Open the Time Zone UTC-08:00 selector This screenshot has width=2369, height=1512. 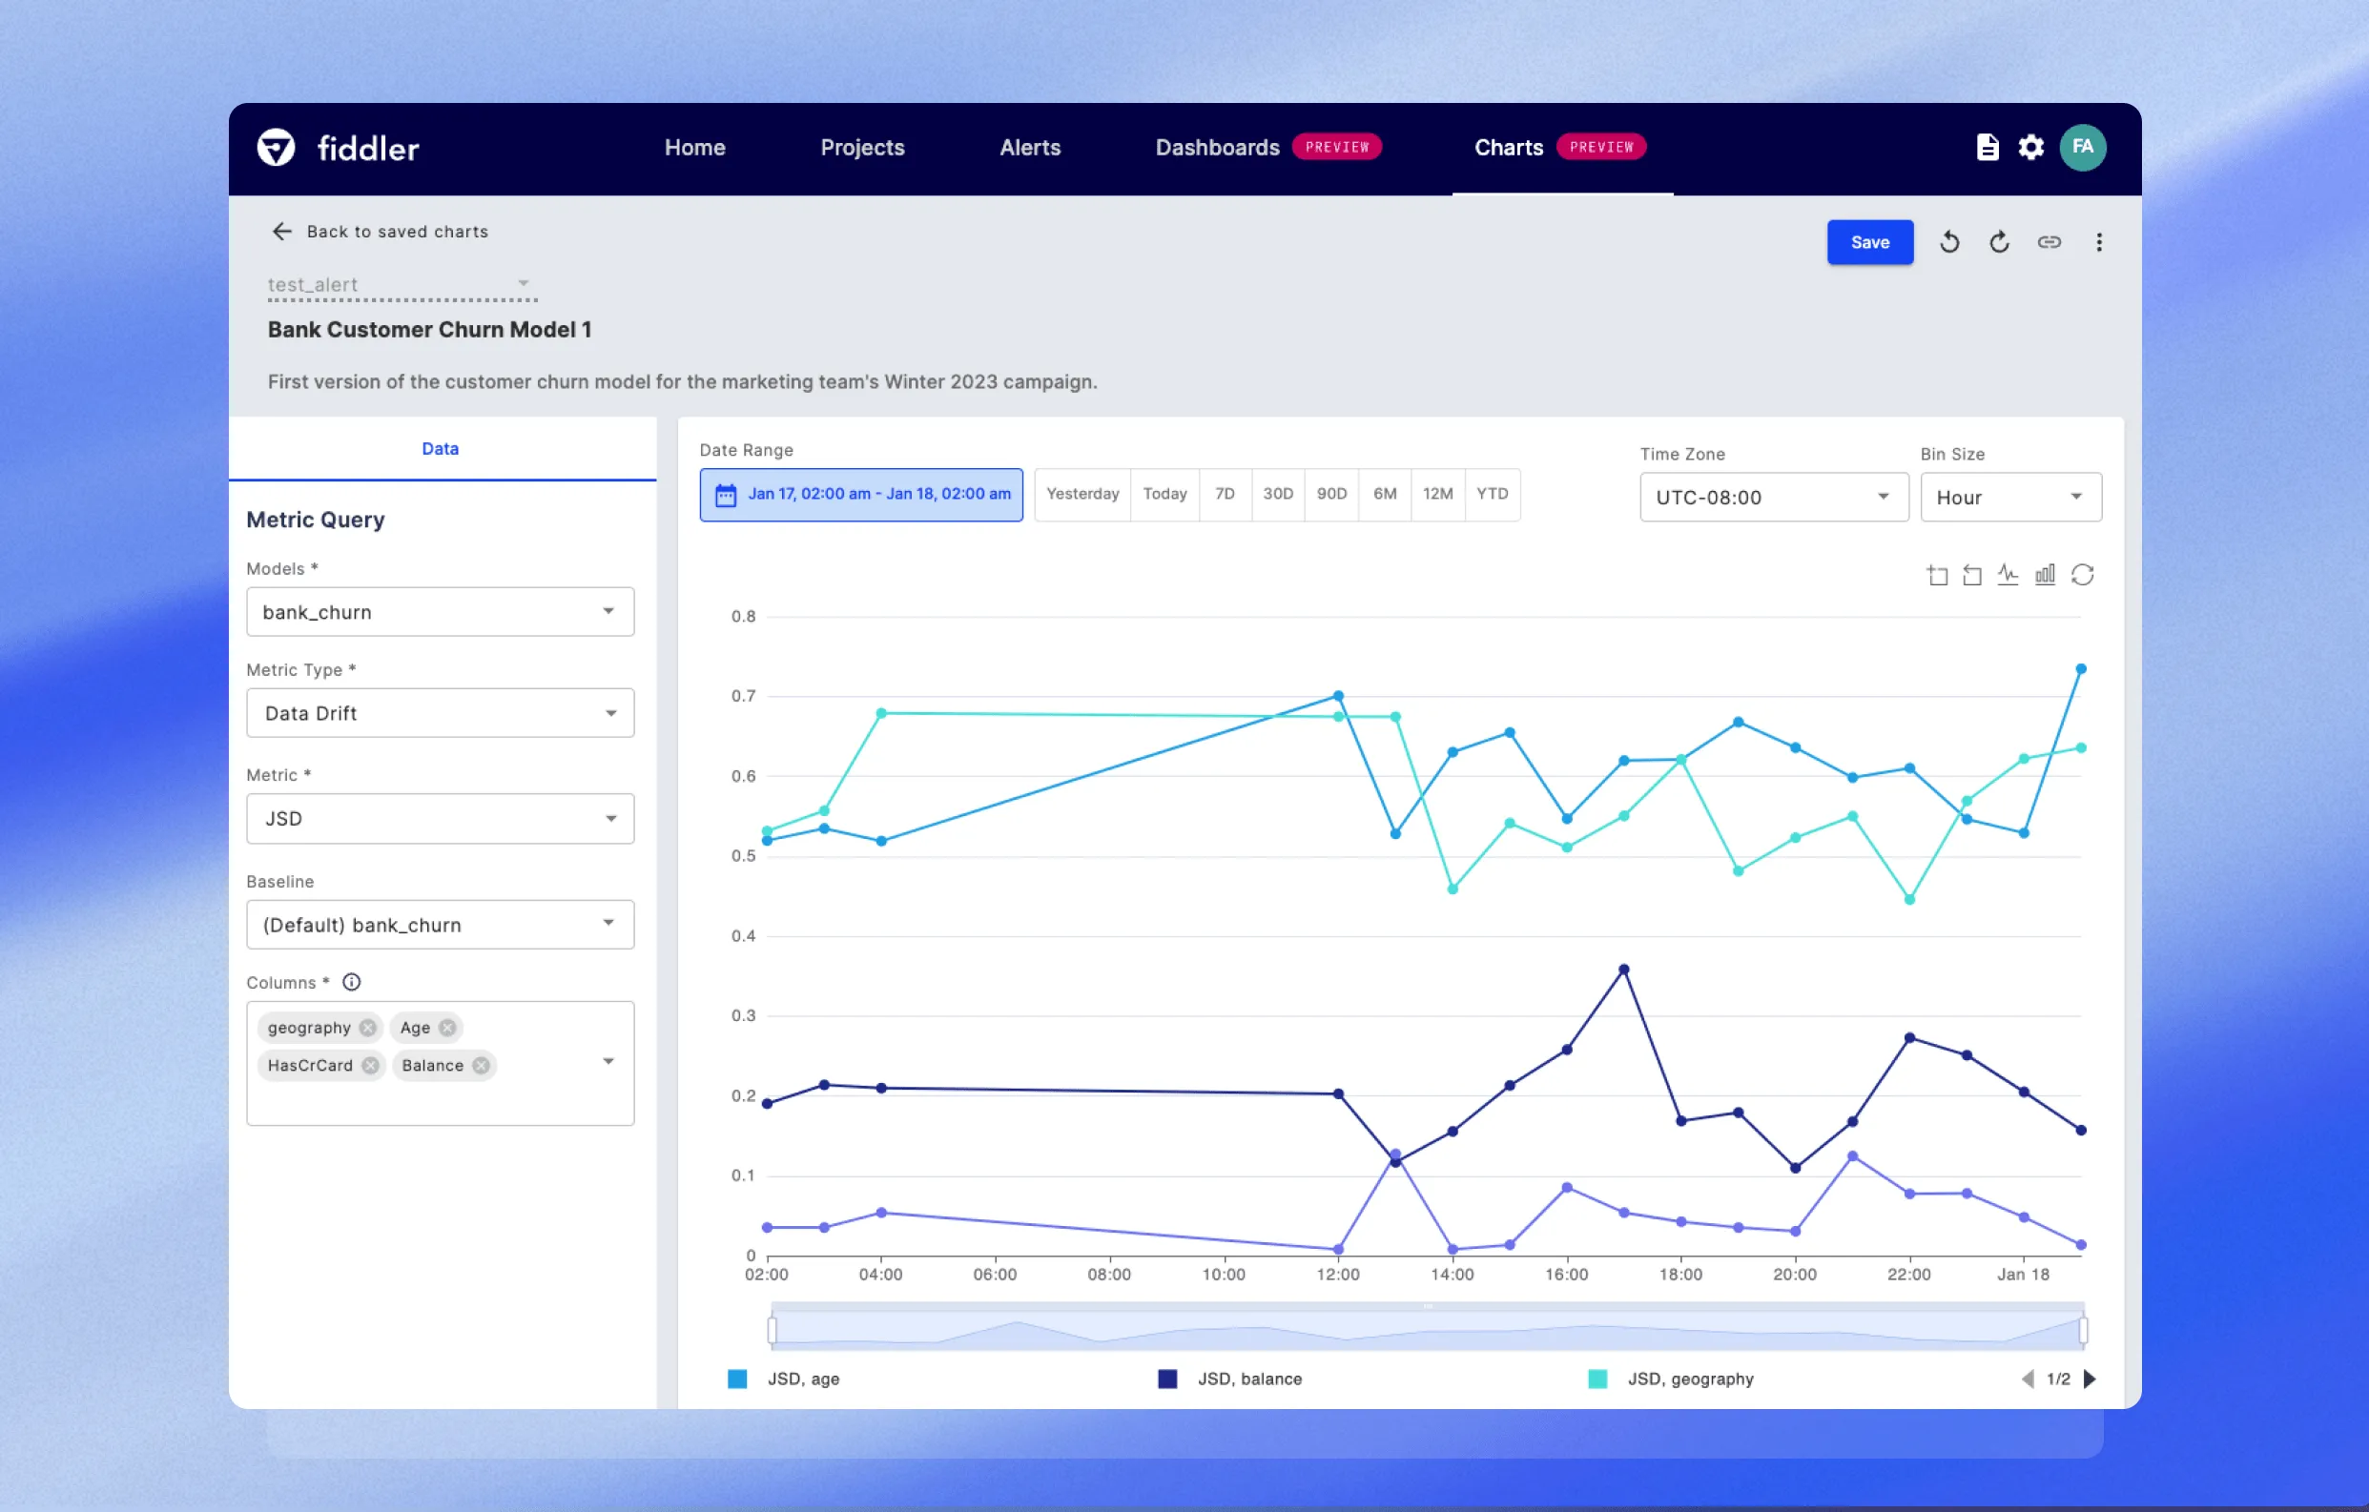1773,497
